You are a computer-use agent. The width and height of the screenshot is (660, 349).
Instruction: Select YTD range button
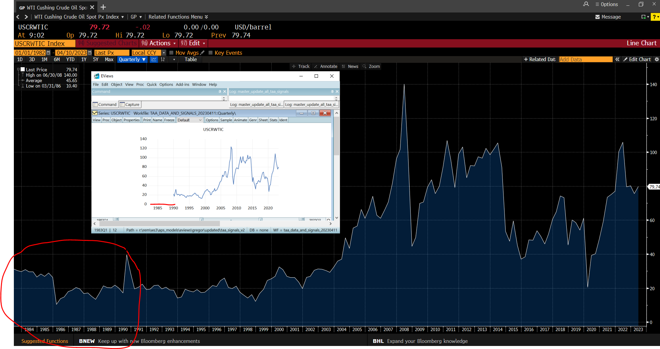(x=70, y=59)
